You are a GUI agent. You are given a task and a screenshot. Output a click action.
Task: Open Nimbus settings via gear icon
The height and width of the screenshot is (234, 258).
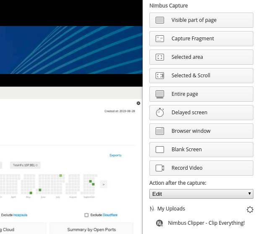(x=250, y=210)
